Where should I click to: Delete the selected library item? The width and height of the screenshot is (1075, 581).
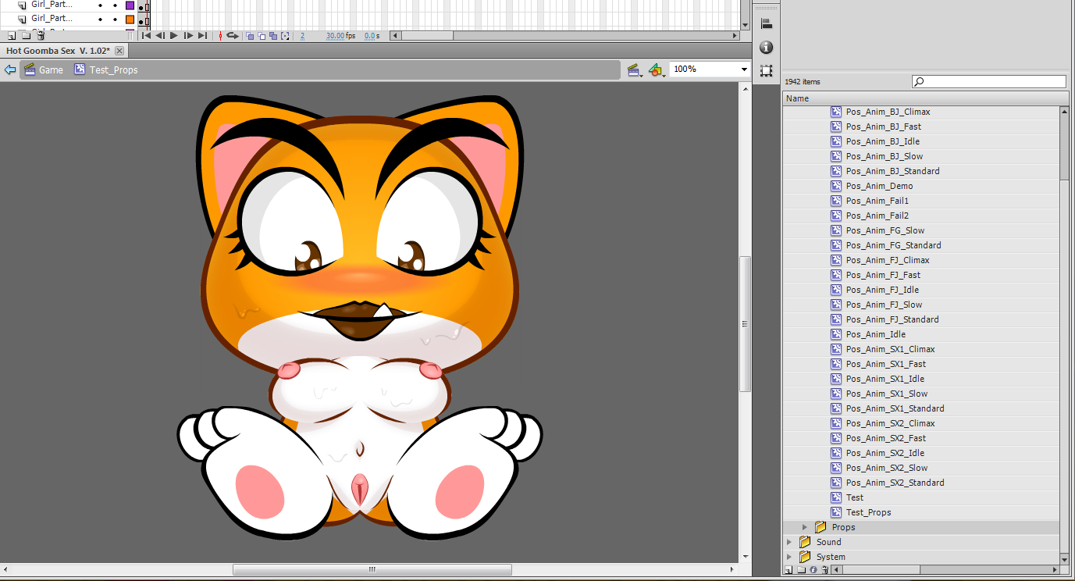(x=824, y=570)
